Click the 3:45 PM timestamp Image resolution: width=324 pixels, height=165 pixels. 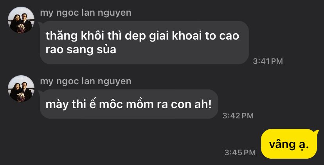coord(240,152)
